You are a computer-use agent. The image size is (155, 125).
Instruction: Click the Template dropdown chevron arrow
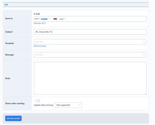(144, 42)
